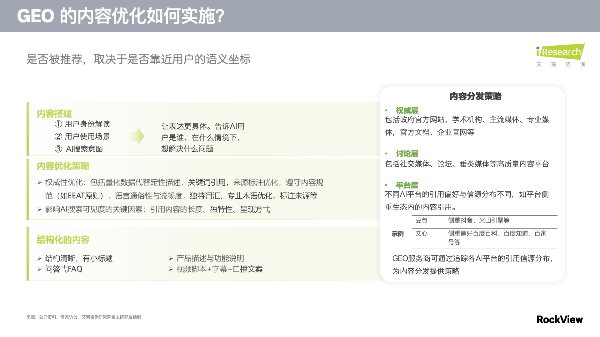Click the 讨论层 heading

tap(407, 154)
